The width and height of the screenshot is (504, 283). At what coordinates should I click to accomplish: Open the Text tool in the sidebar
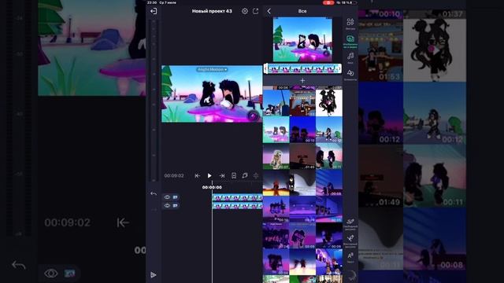350,257
